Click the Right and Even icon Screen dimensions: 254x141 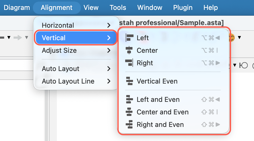pyautogui.click(x=129, y=125)
